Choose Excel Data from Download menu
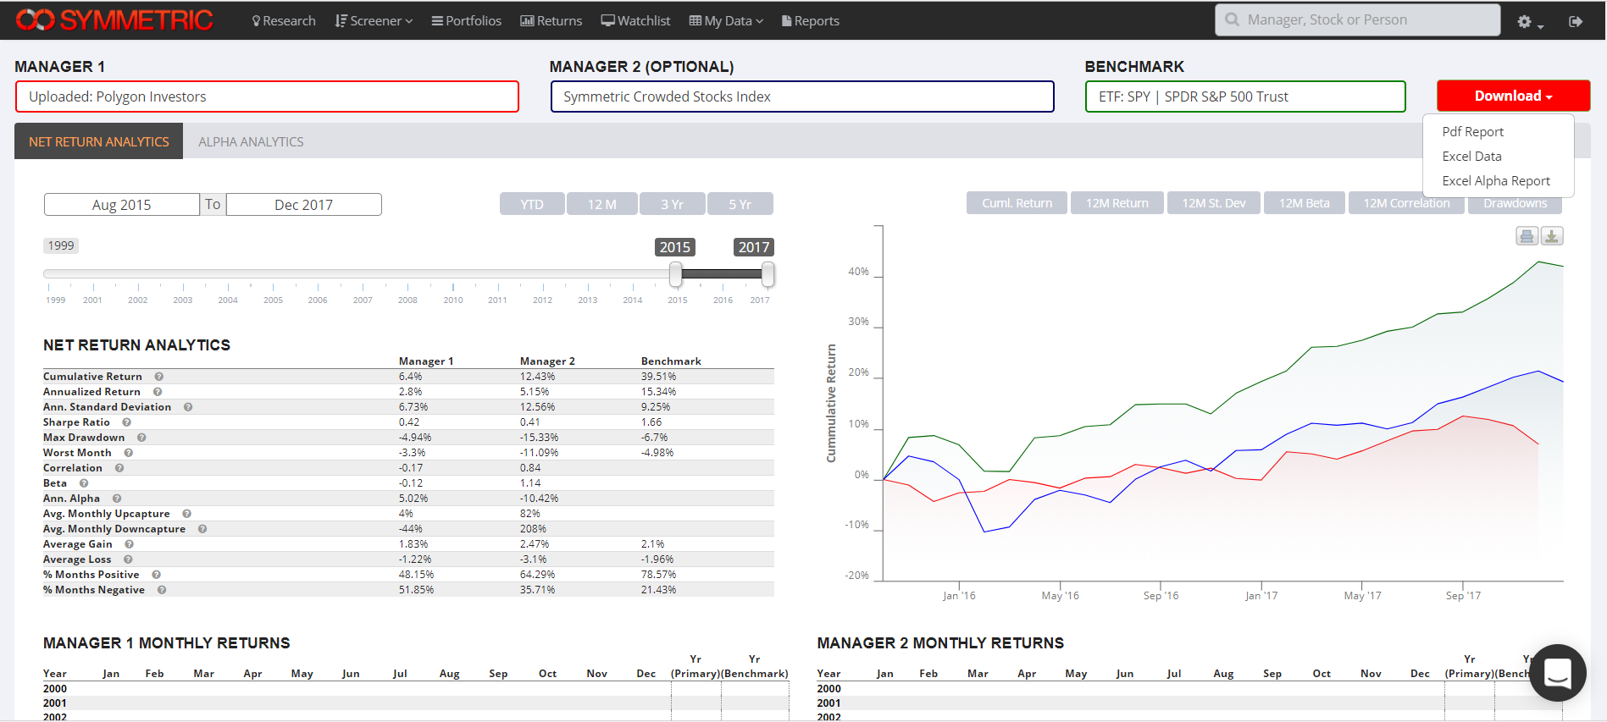 (x=1471, y=157)
